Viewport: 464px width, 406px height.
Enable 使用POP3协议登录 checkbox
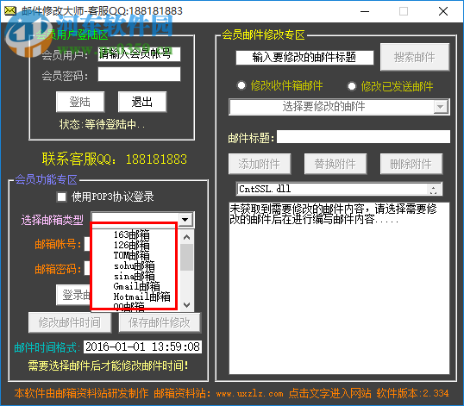click(61, 197)
